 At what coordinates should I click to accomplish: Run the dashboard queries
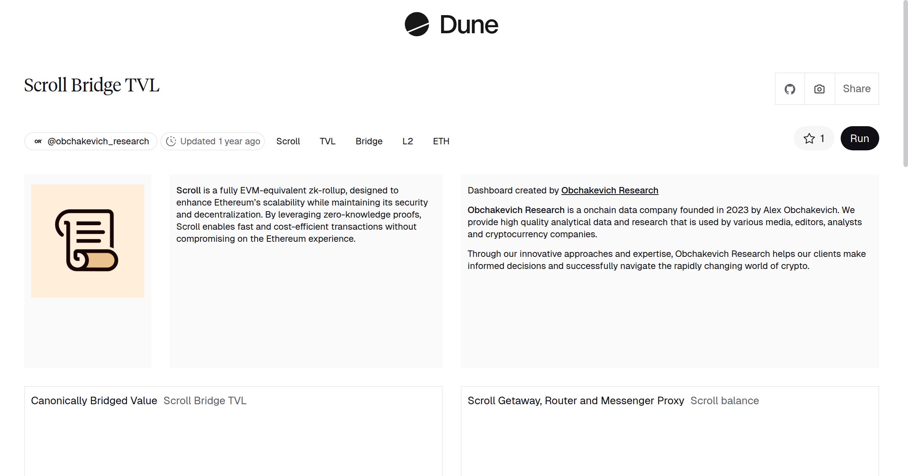(859, 139)
